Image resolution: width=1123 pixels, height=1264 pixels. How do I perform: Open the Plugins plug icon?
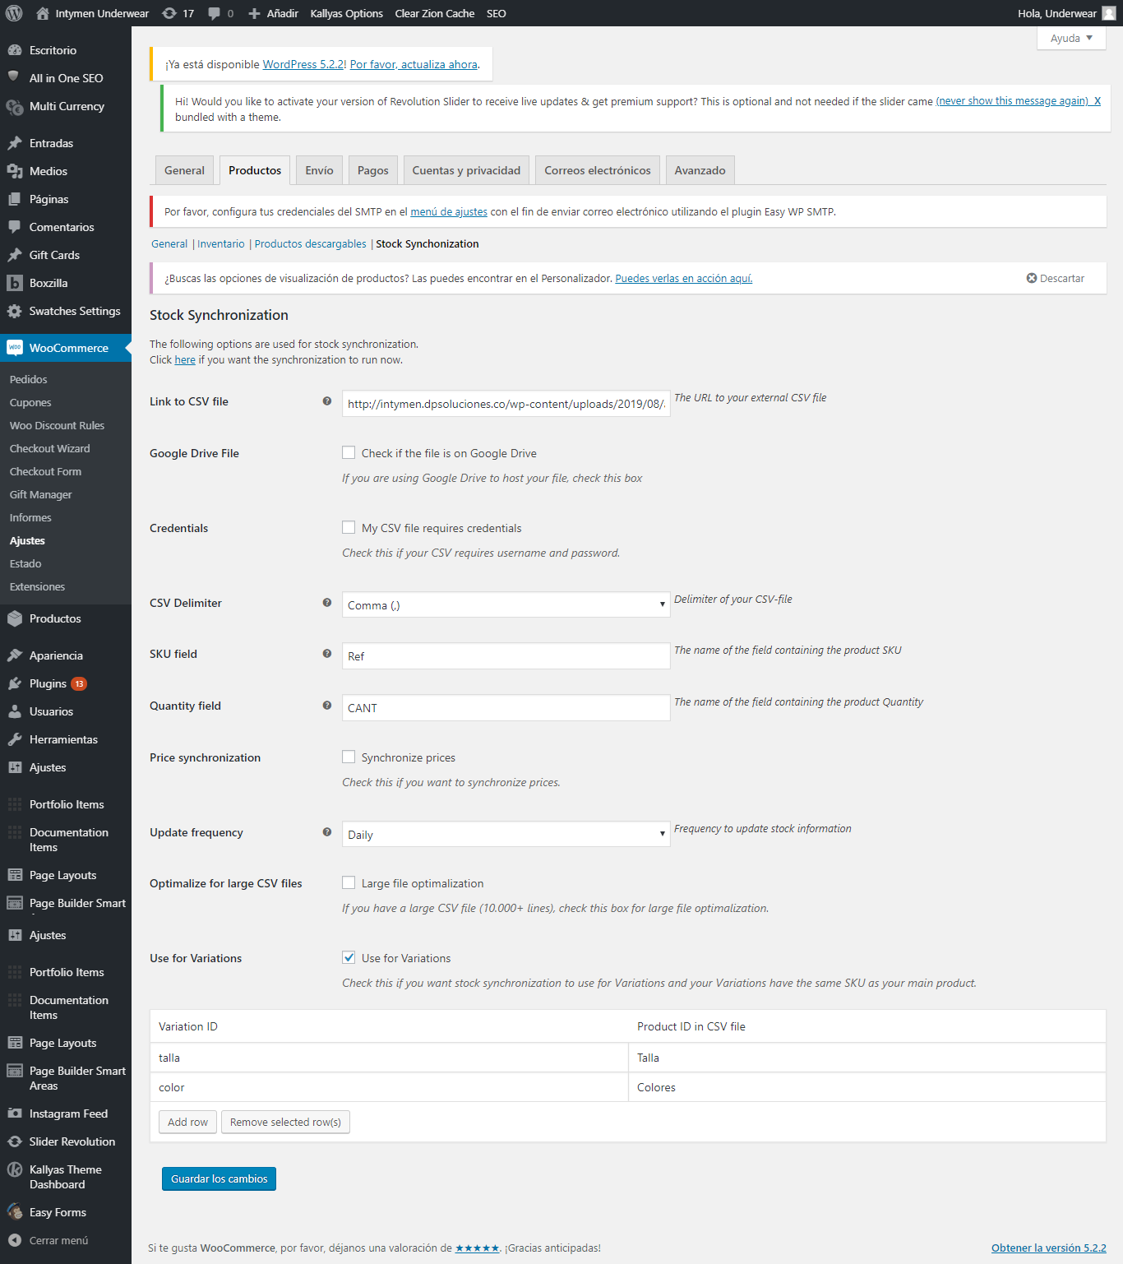pyautogui.click(x=15, y=683)
